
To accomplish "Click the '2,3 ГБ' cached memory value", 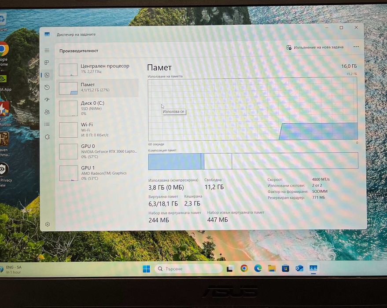I will point(192,203).
